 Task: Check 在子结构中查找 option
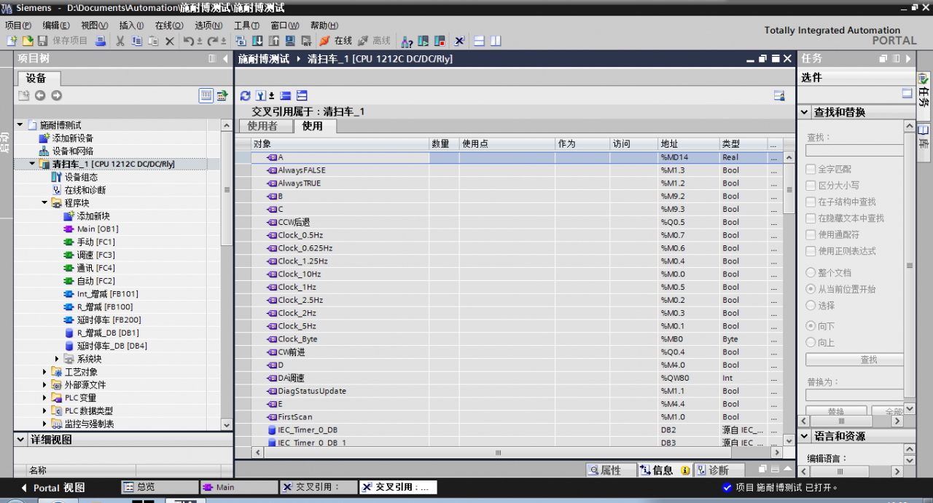[x=811, y=202]
